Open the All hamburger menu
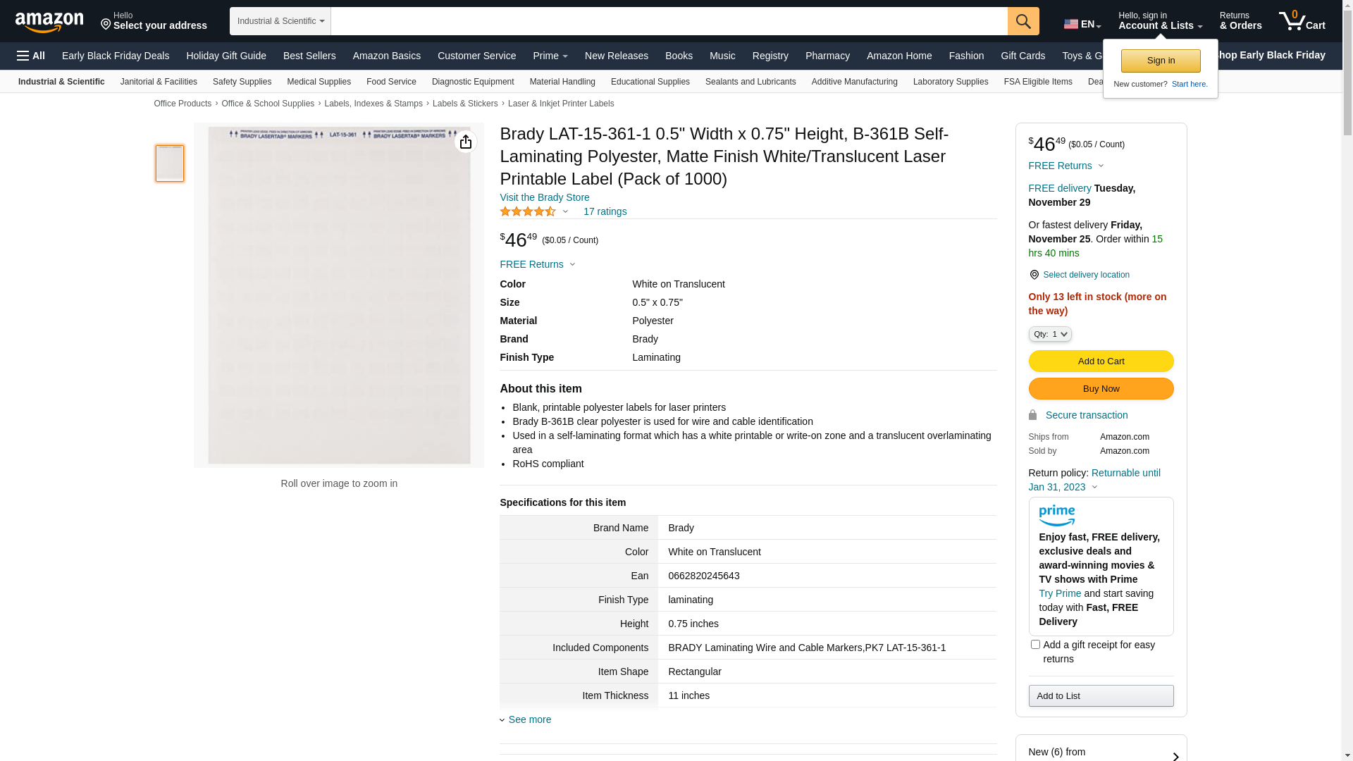The height and width of the screenshot is (761, 1353). point(31,56)
